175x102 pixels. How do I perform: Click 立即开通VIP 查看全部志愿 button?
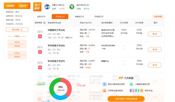pos(126,99)
